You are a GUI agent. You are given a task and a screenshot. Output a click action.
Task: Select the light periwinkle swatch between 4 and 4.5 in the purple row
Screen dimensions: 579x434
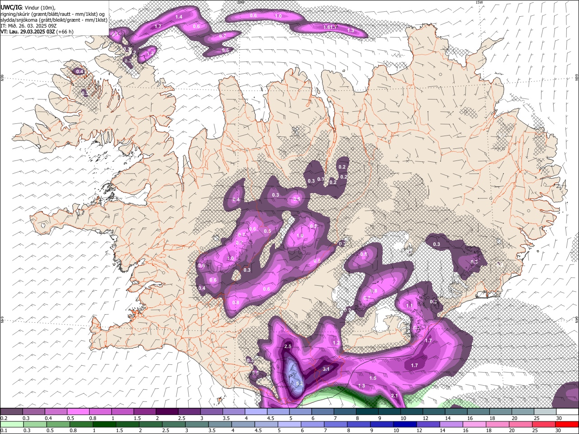click(256, 412)
